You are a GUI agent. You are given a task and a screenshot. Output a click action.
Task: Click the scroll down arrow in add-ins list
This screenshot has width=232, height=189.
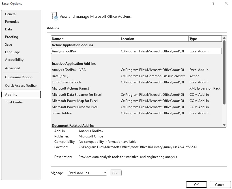pyautogui.click(x=224, y=125)
